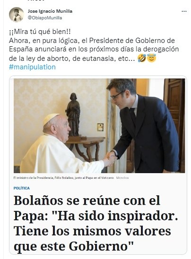Open the POLÍTICA section label
This screenshot has height=259, width=191.
pyautogui.click(x=22, y=188)
